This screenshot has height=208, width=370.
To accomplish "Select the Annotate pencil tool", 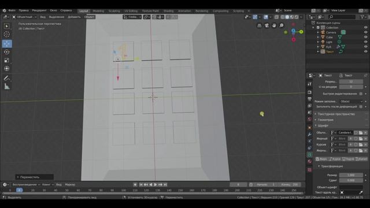I will (7, 78).
